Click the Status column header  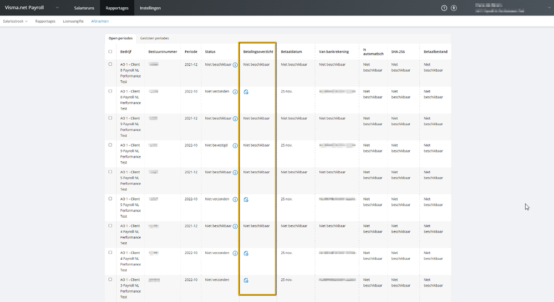[210, 52]
